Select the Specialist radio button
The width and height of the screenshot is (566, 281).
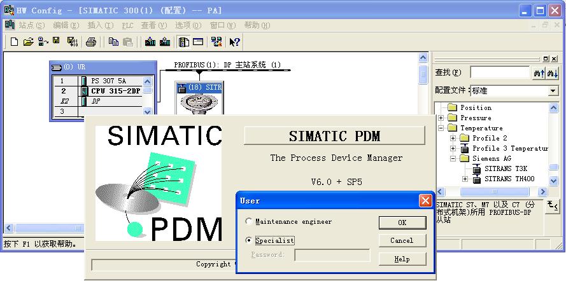(249, 240)
